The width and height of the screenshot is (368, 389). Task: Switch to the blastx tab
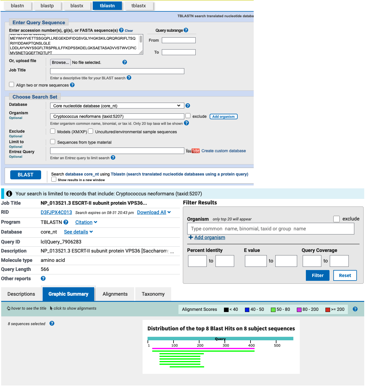pos(77,6)
